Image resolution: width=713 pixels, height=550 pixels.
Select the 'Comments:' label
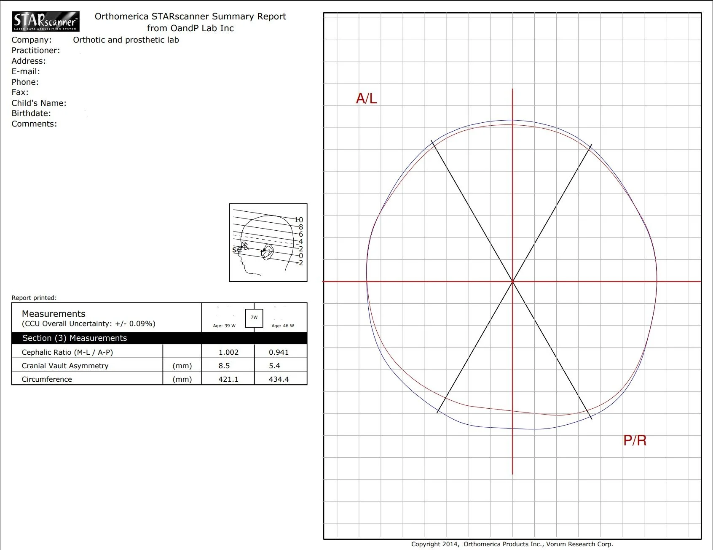pos(34,124)
